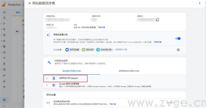Open the Realtime clock icon in sidebar

tap(4, 18)
